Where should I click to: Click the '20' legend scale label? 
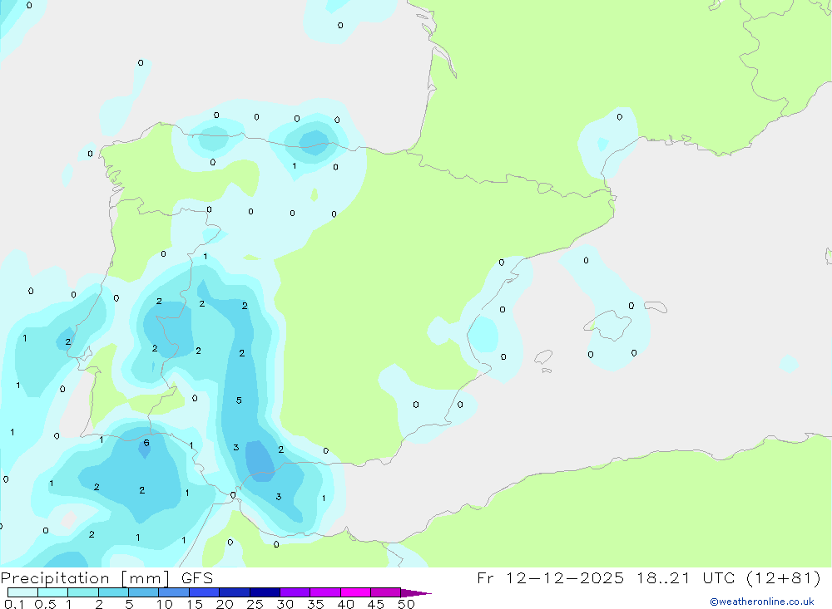225,604
